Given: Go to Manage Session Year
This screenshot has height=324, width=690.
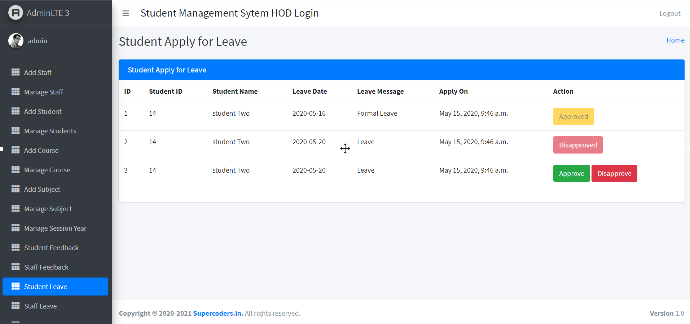Looking at the screenshot, I should 55,228.
